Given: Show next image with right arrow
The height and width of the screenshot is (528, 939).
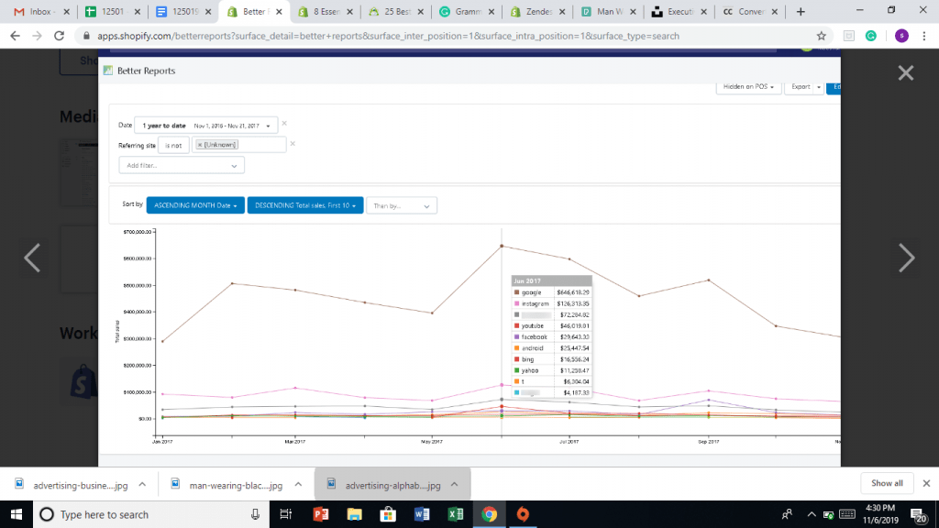Looking at the screenshot, I should click(906, 258).
